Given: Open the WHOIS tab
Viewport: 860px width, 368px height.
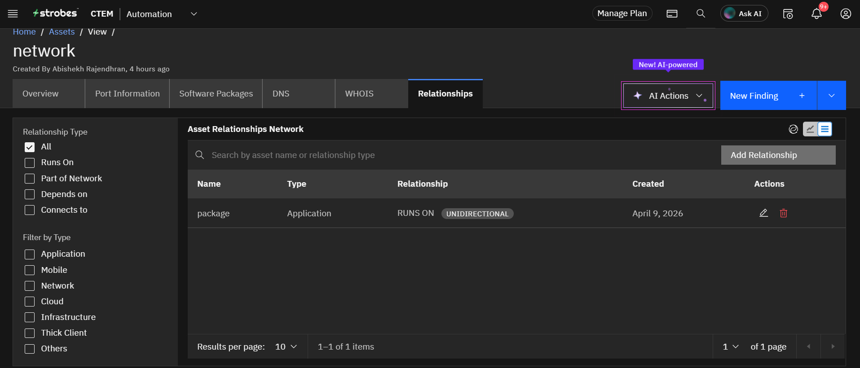Looking at the screenshot, I should pos(359,93).
